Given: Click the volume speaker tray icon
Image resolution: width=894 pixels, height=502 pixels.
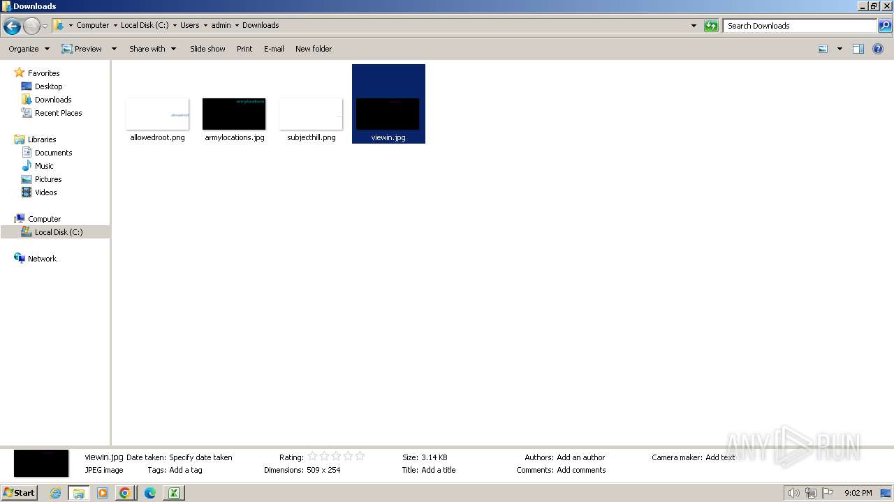Looking at the screenshot, I should (793, 493).
